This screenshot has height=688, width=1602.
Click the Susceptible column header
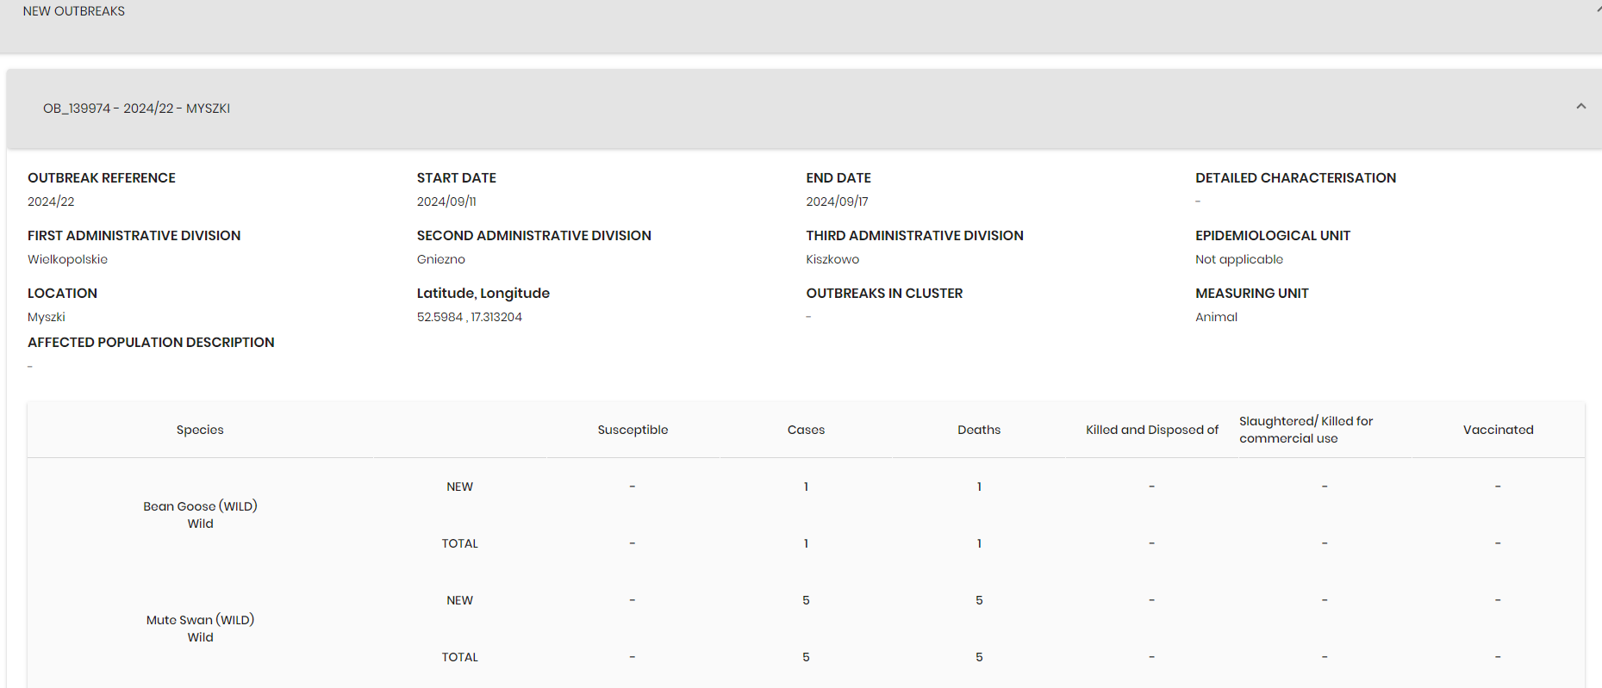tap(633, 430)
